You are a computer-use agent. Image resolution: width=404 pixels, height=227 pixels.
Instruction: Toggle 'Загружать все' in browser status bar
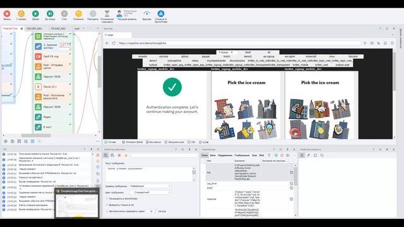click(x=174, y=142)
